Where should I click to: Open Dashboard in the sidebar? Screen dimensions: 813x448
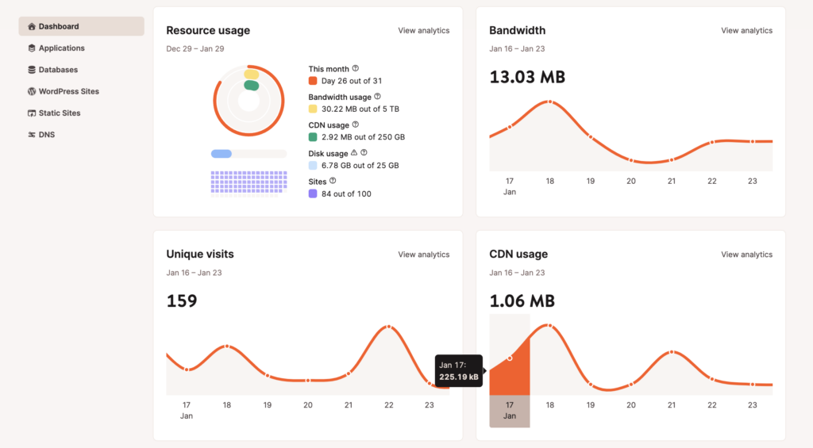82,26
